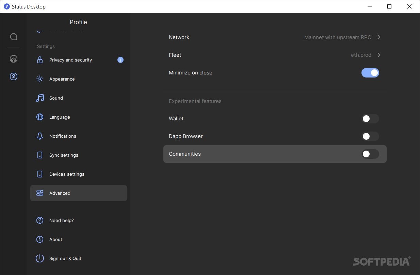Click the Privacy and security lock icon
Viewport: 420px width, 275px height.
pyautogui.click(x=40, y=60)
